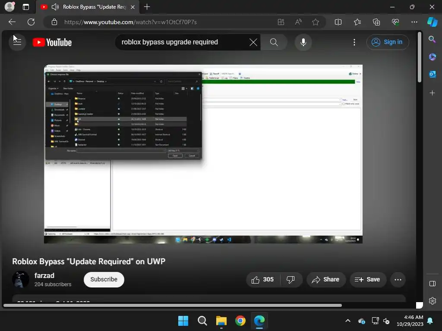Go to the YouTube home logo
The height and width of the screenshot is (331, 442).
point(52,42)
